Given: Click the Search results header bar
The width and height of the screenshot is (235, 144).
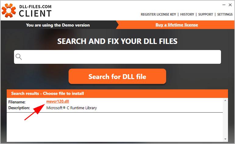Looking at the screenshot, I should pyautogui.click(x=117, y=94).
